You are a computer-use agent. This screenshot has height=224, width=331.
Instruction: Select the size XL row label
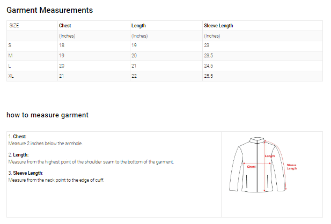tap(11, 76)
